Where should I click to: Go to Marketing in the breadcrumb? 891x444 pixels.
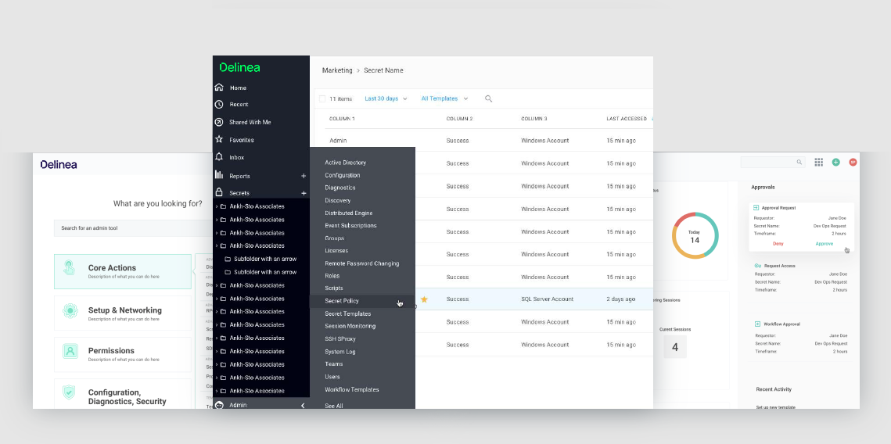(337, 70)
